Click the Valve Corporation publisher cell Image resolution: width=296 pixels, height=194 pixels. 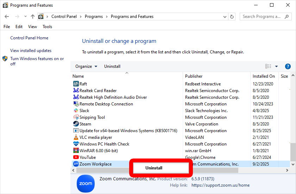pos(201,124)
